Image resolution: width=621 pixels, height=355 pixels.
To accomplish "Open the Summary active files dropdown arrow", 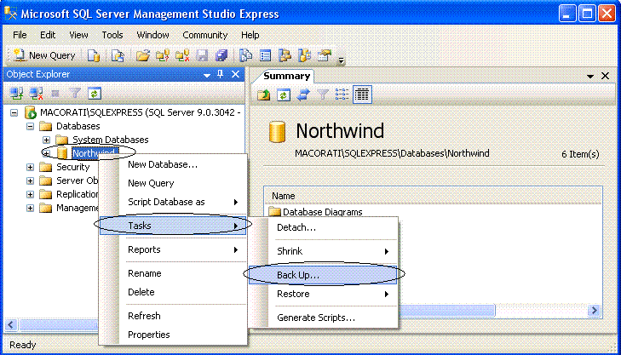I will coord(590,76).
